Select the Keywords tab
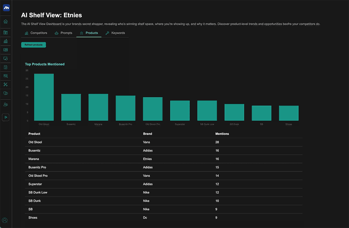This screenshot has height=228, width=349. 115,33
